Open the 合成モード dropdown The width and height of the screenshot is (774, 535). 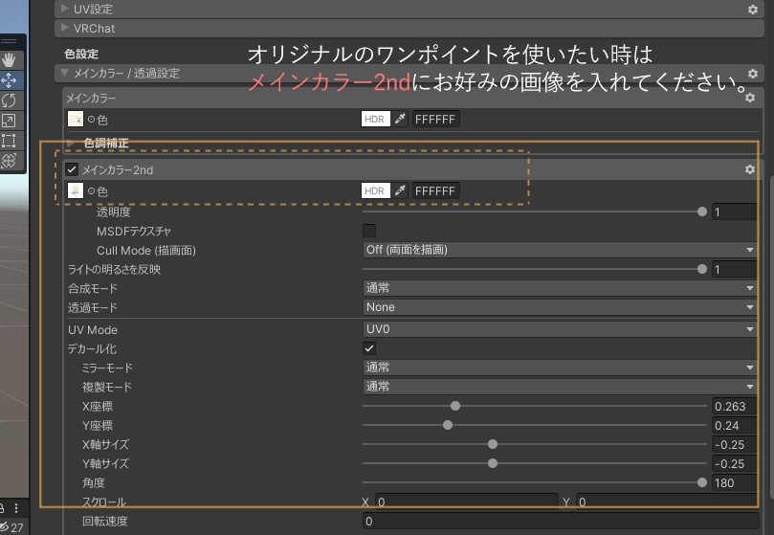[x=560, y=288]
